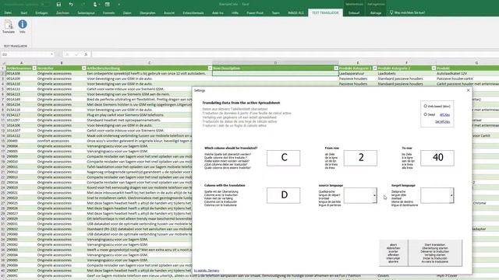Click the abort / Abbrechen button
This screenshot has height=280, width=499.
coord(393,253)
